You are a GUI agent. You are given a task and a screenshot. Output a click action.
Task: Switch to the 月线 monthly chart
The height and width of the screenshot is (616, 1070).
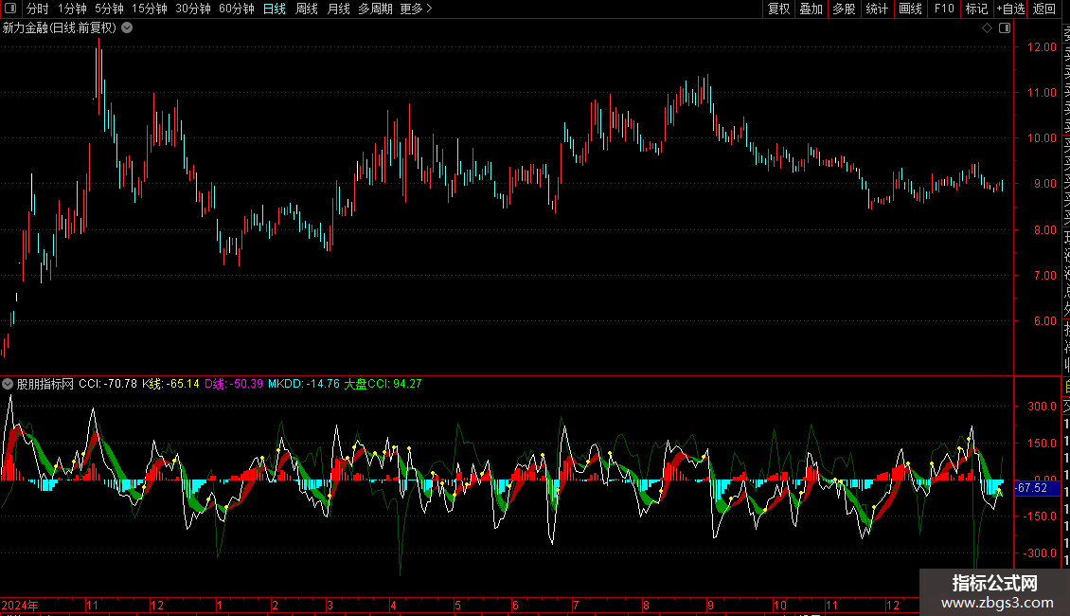pyautogui.click(x=338, y=9)
